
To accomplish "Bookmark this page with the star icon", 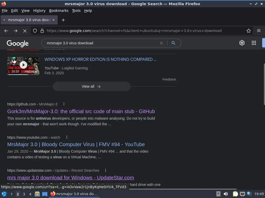I will [x=249, y=31].
